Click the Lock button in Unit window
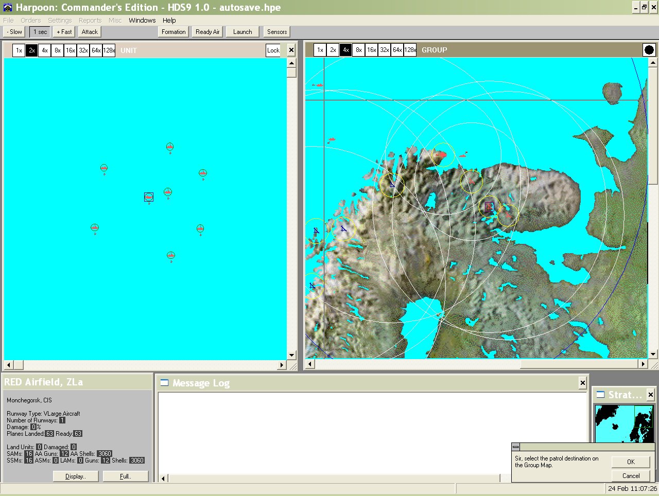This screenshot has height=496, width=659. point(273,50)
